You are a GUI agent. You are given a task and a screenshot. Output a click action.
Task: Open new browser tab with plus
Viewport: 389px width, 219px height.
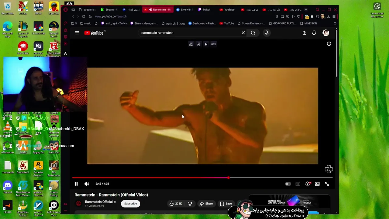tap(306, 10)
